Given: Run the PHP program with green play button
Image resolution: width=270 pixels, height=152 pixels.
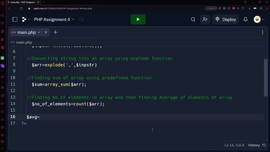Looking at the screenshot, I should (x=138, y=19).
